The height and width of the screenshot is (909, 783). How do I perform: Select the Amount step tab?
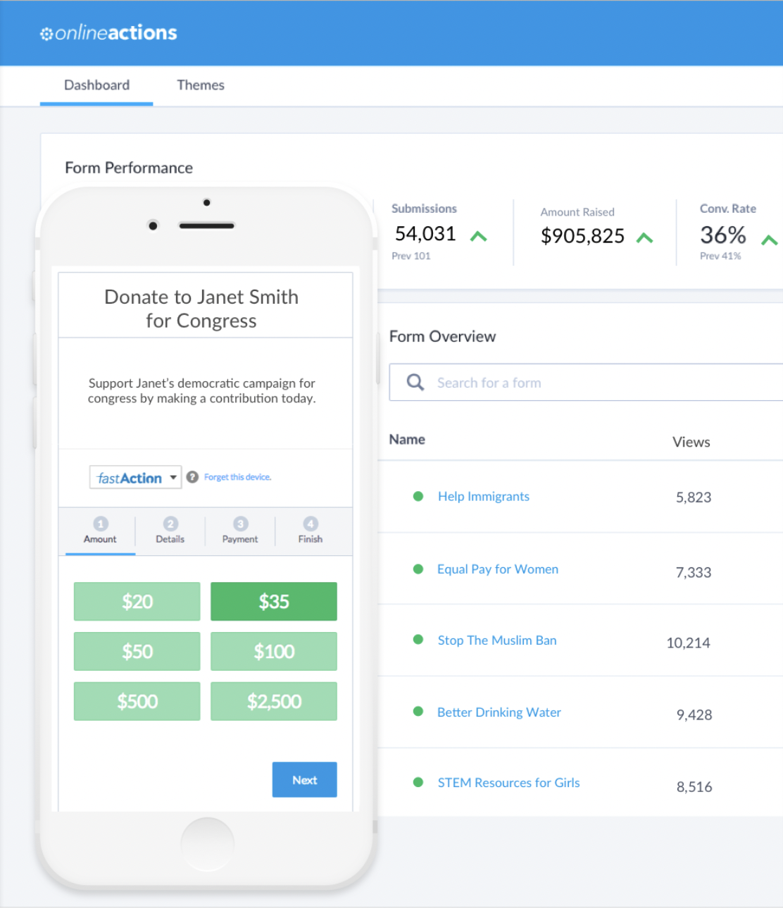click(x=100, y=531)
